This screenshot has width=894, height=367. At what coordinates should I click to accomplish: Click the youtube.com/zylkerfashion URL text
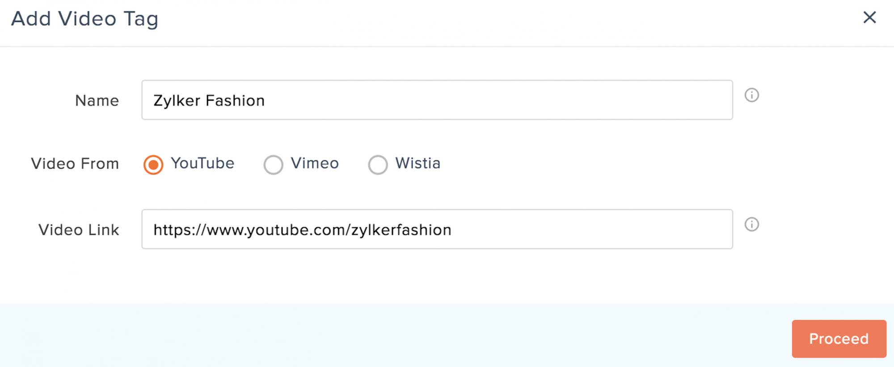302,230
